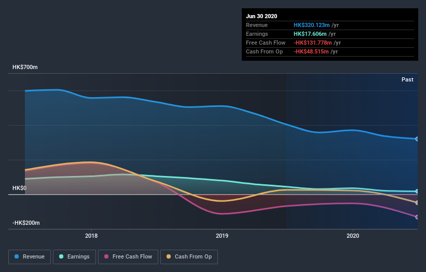The image size is (426, 272).
Task: Click the -HK$131.778m free cash flow value
Action: click(313, 43)
